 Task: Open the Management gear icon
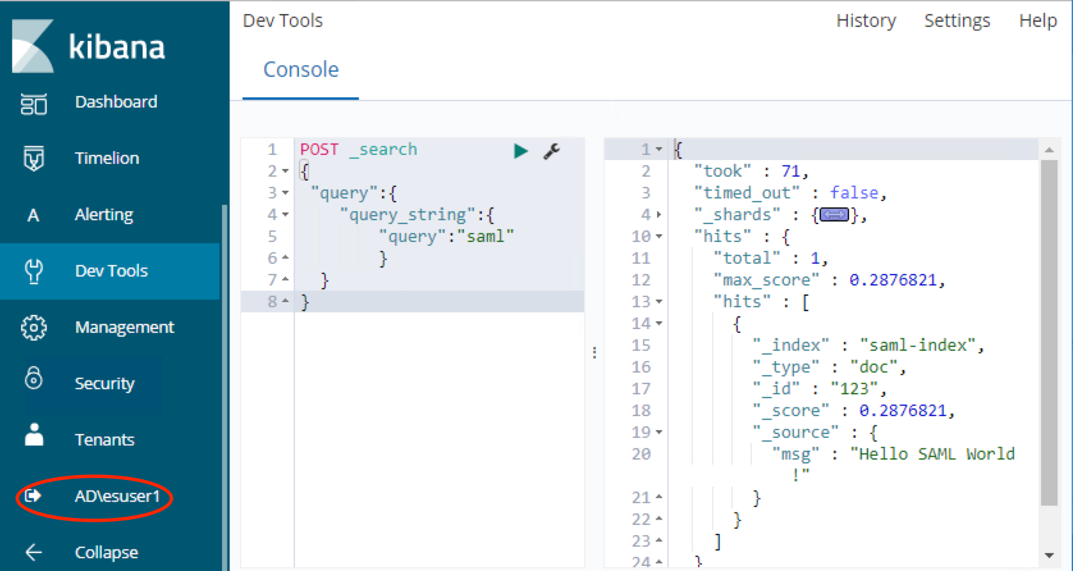click(x=34, y=328)
